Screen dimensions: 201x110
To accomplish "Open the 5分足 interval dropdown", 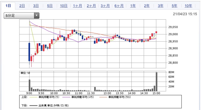I will [21, 16].
